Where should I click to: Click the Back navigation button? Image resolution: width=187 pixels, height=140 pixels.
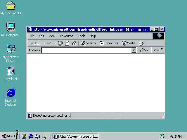(35, 43)
